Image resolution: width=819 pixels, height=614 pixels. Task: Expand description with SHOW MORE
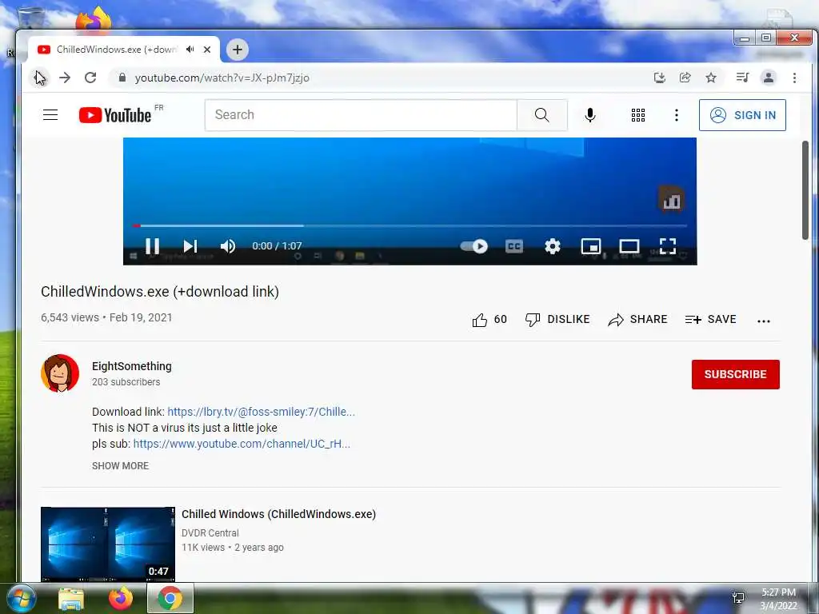click(x=120, y=466)
